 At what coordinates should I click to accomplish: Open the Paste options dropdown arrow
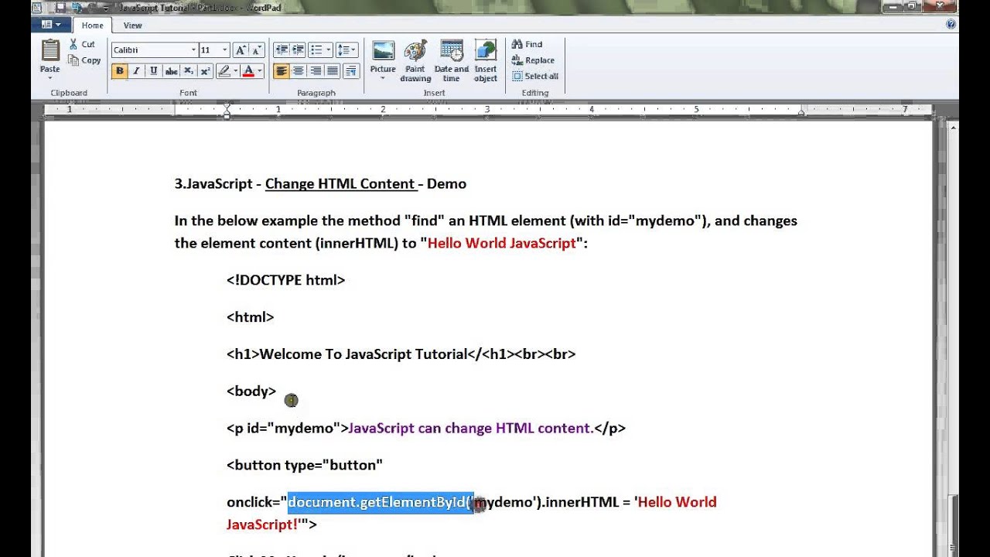tap(50, 77)
